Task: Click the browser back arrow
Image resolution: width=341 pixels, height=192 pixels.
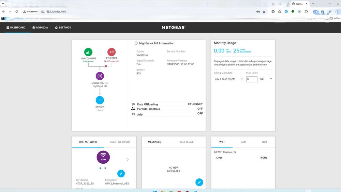Action: point(3,12)
